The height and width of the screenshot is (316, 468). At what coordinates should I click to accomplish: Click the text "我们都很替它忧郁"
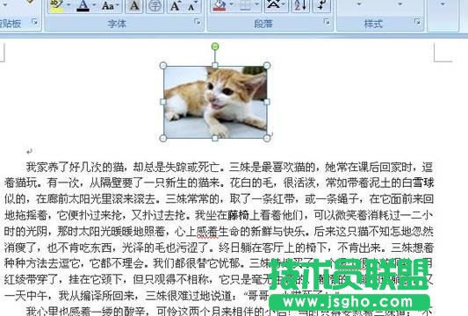point(197,263)
